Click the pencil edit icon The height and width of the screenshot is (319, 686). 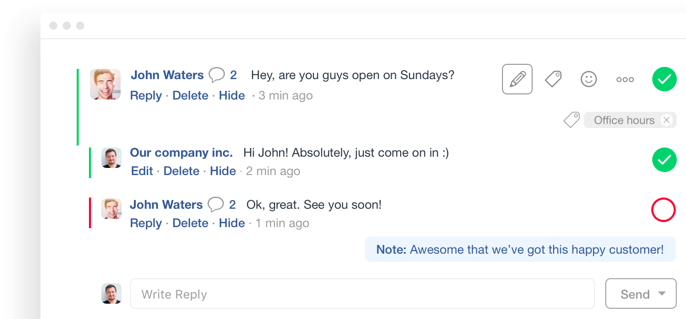tap(517, 79)
